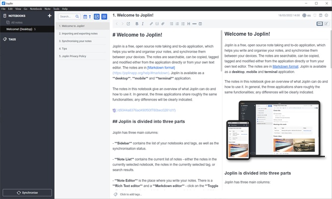Viewport: 332px width, 199px height.
Task: Go back to the previous note
Action: point(117,24)
